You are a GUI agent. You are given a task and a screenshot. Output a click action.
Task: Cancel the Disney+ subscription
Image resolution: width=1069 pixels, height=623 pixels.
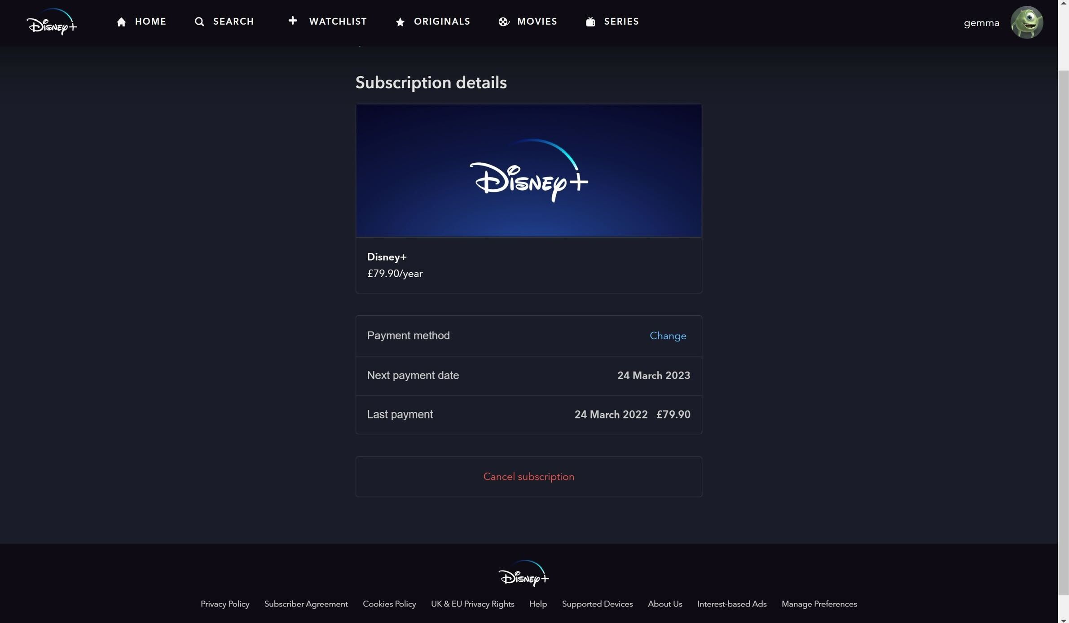point(528,476)
